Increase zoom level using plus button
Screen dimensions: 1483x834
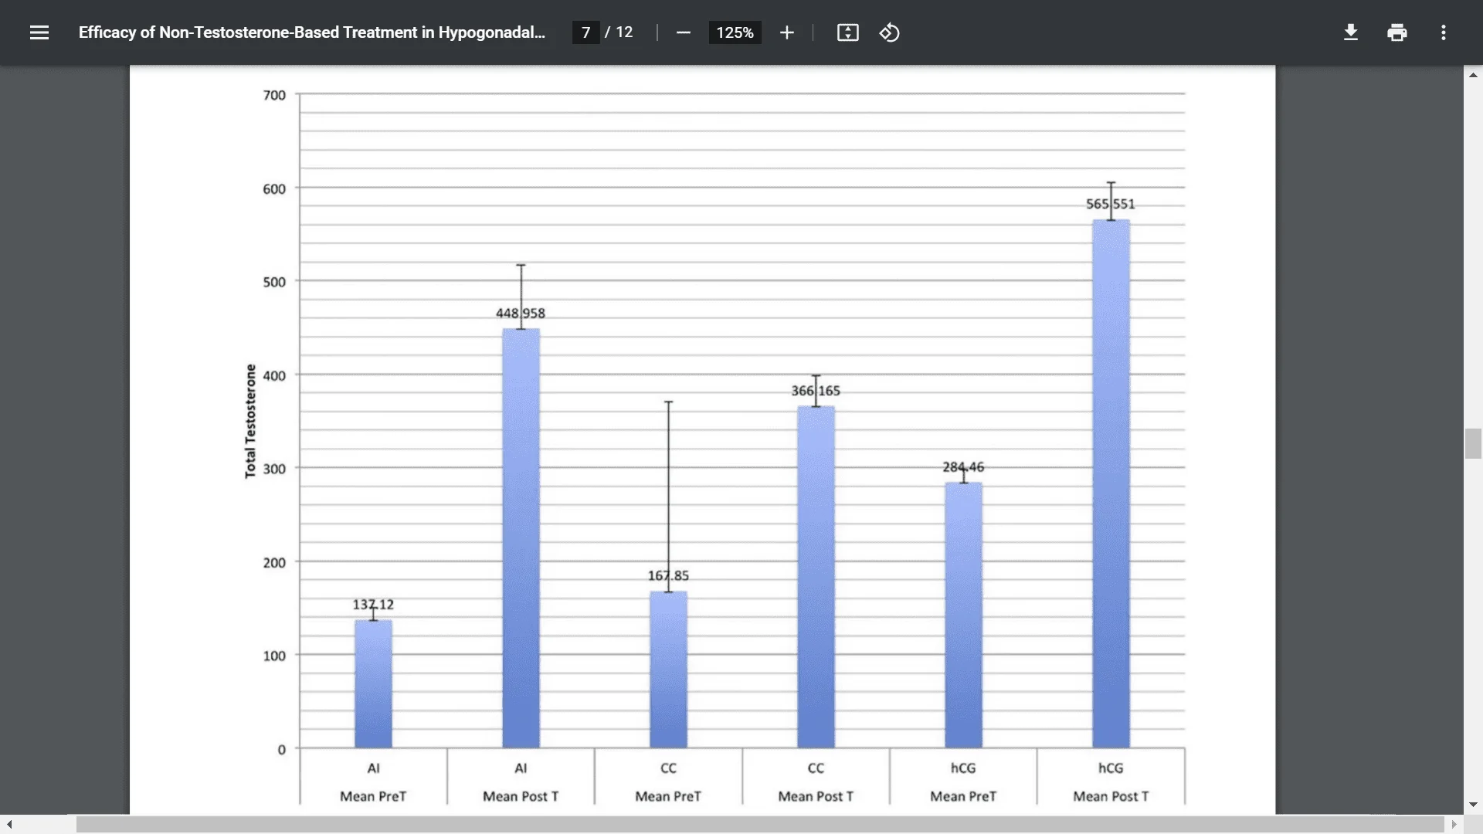pos(784,32)
